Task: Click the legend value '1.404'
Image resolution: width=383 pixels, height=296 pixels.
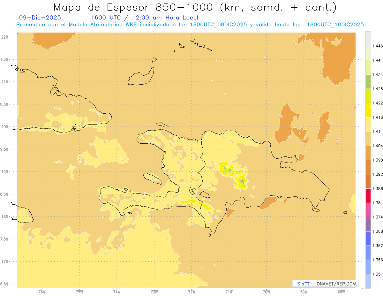Action: click(x=377, y=146)
